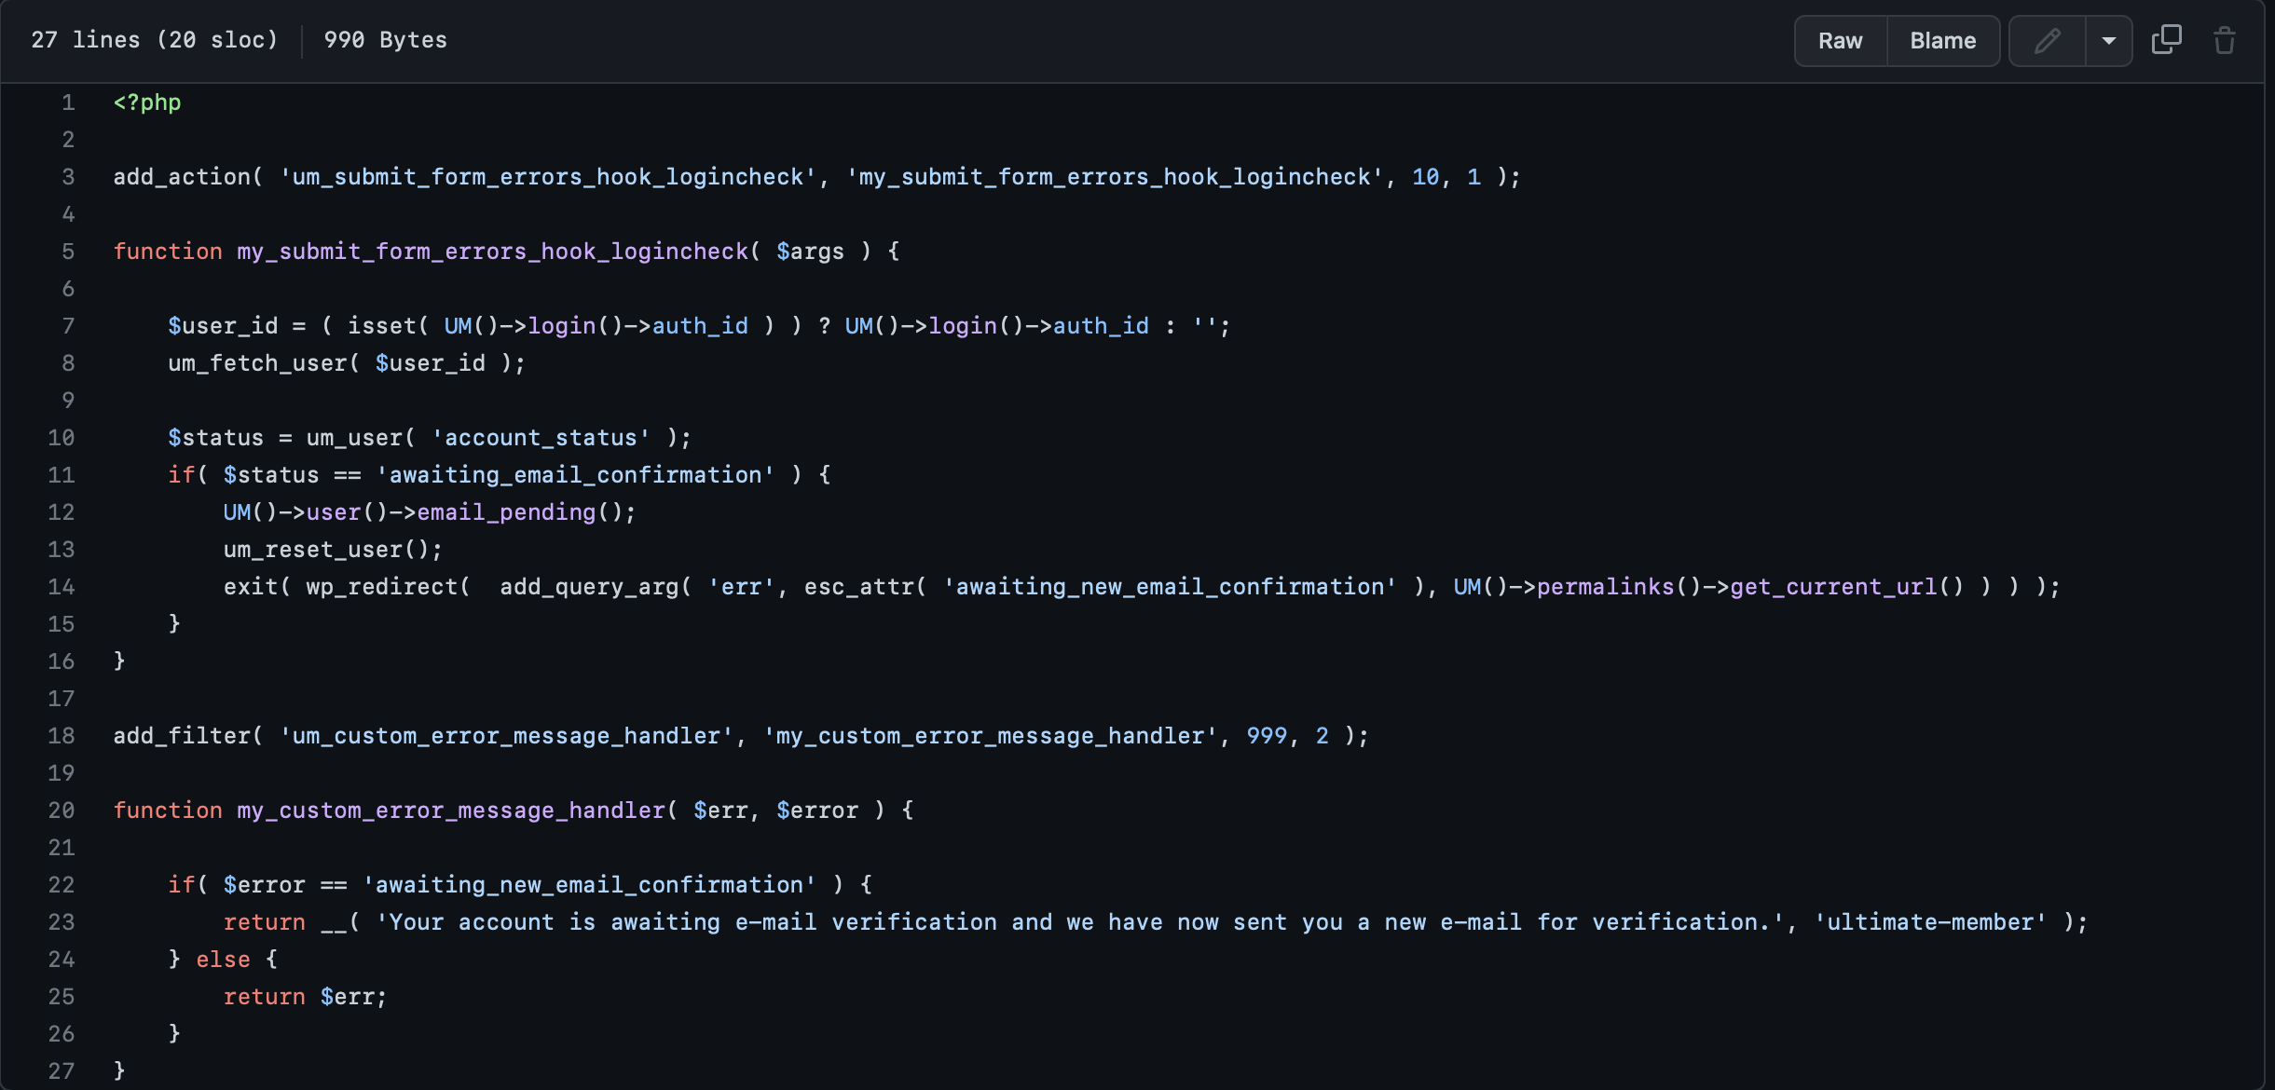
Task: Click line number 27 in the gutter
Action: coord(62,1071)
